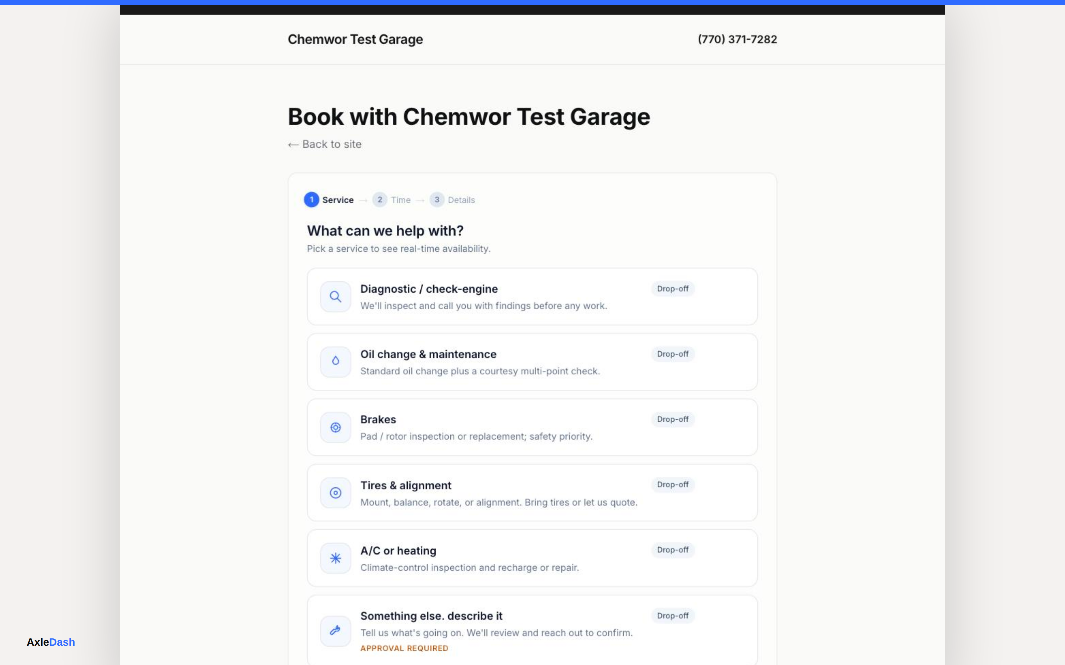The image size is (1065, 665).
Task: Follow the Back to site link
Action: [x=324, y=144]
